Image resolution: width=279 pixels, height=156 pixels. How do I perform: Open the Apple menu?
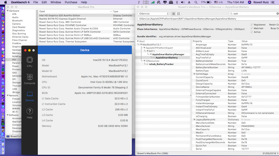point(6,2)
